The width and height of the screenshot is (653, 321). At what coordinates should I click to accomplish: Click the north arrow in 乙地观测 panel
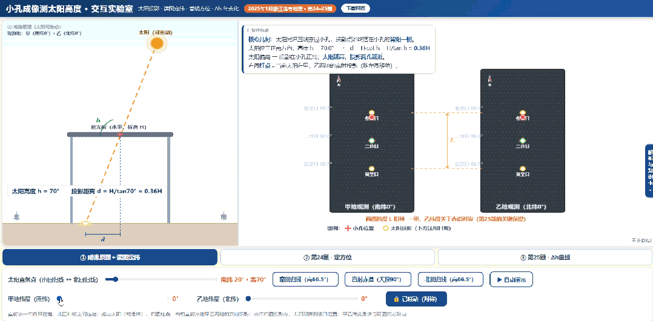[x=490, y=80]
